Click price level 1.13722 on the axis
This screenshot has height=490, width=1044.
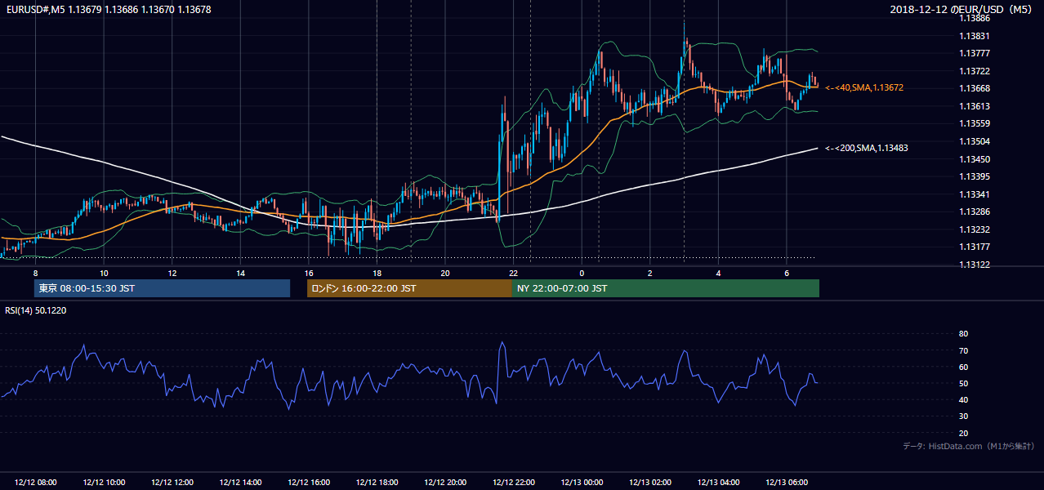(x=975, y=71)
